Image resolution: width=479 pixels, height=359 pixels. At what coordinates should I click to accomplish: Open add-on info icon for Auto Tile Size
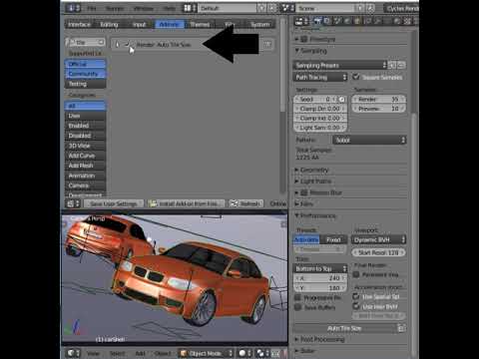tap(267, 44)
